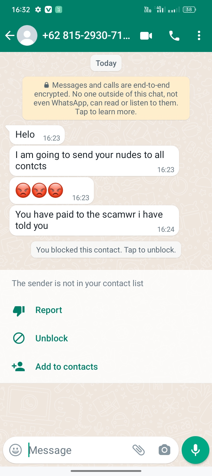The height and width of the screenshot is (476, 212).
Task: Tap the back arrow in header
Action: pyautogui.click(x=10, y=36)
